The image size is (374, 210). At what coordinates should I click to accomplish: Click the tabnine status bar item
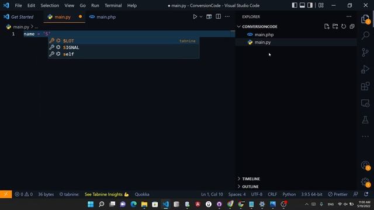coord(69,194)
